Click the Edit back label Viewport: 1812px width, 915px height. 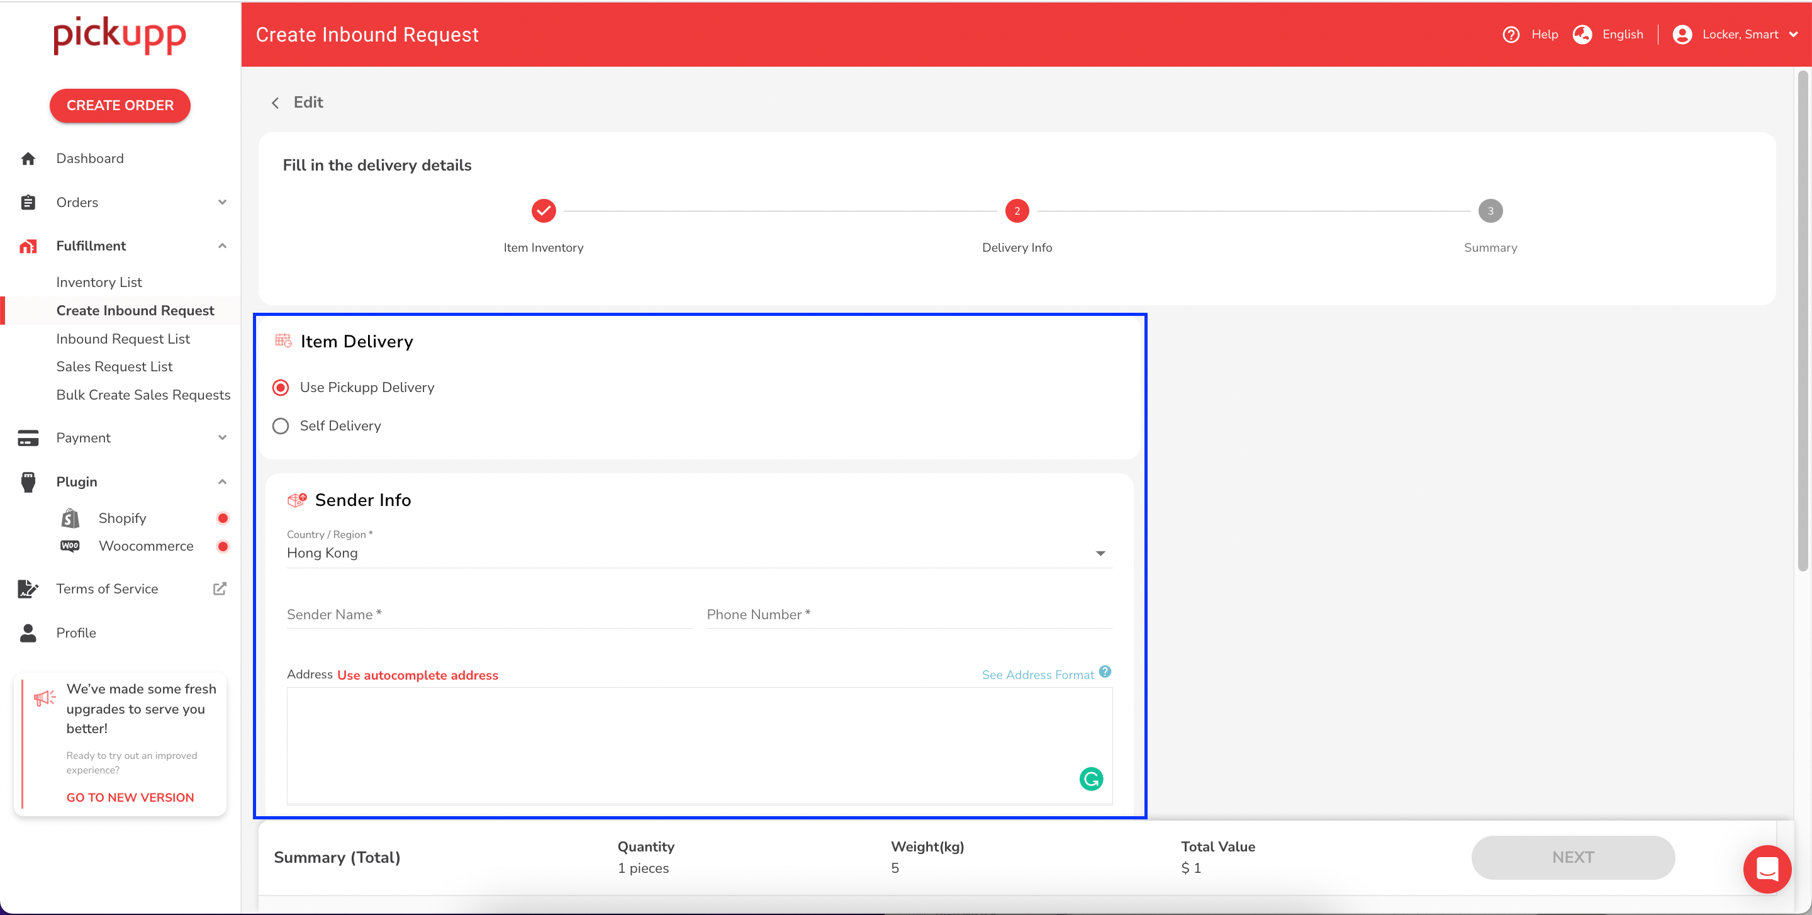pyautogui.click(x=308, y=103)
